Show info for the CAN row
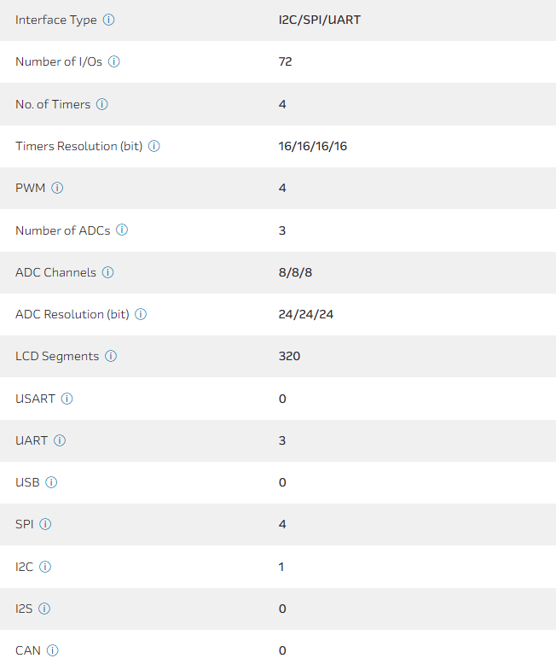Viewport: 556px width, 670px height. (x=52, y=650)
